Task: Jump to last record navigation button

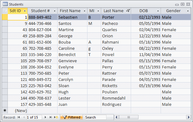Action: pos(51,117)
